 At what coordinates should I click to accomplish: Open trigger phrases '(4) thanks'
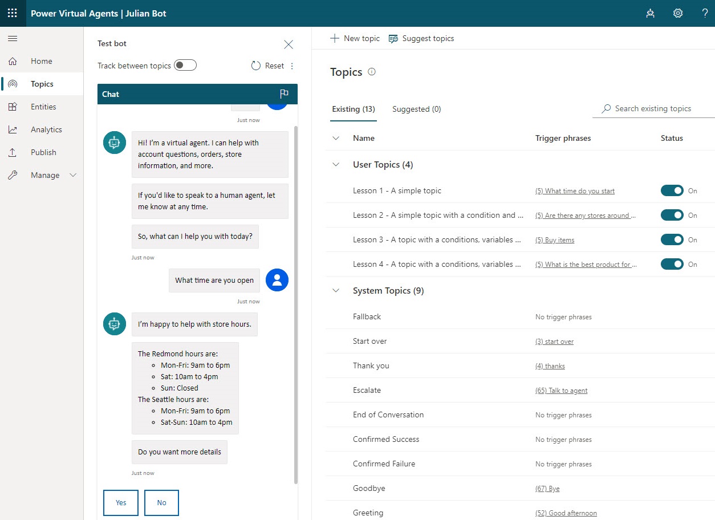(550, 366)
